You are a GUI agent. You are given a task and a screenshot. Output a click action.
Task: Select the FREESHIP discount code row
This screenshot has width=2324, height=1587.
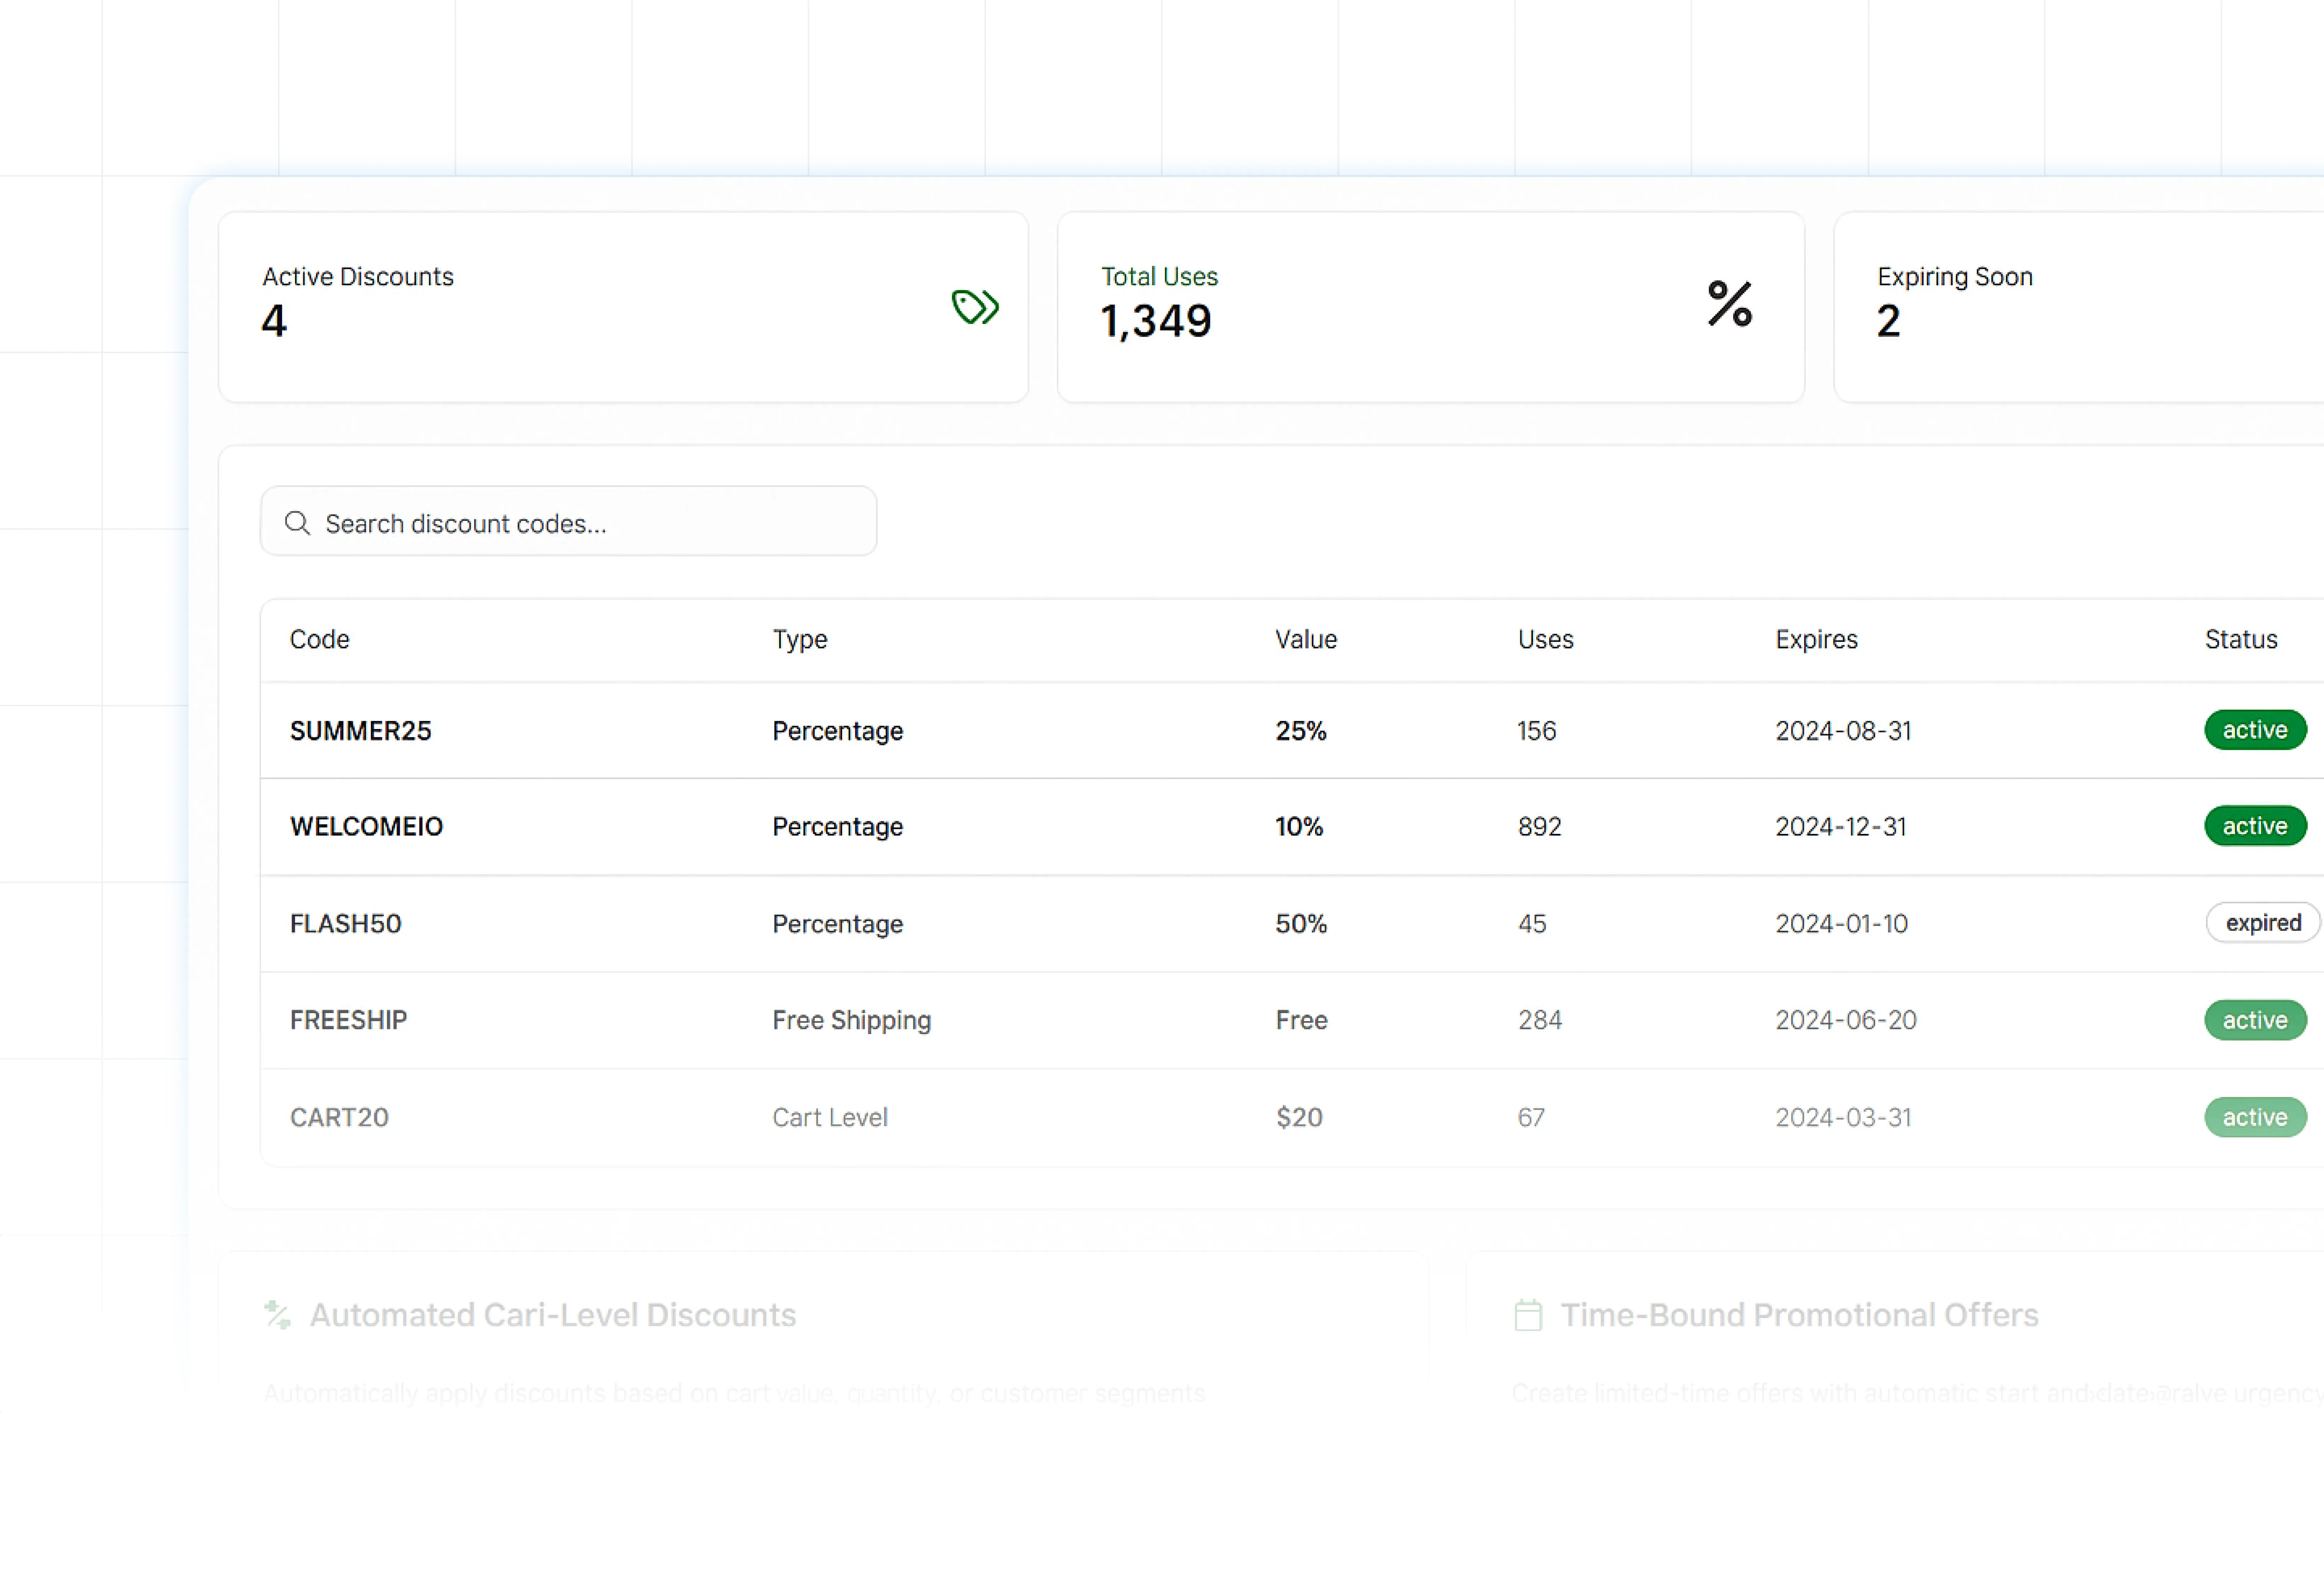tap(348, 1020)
